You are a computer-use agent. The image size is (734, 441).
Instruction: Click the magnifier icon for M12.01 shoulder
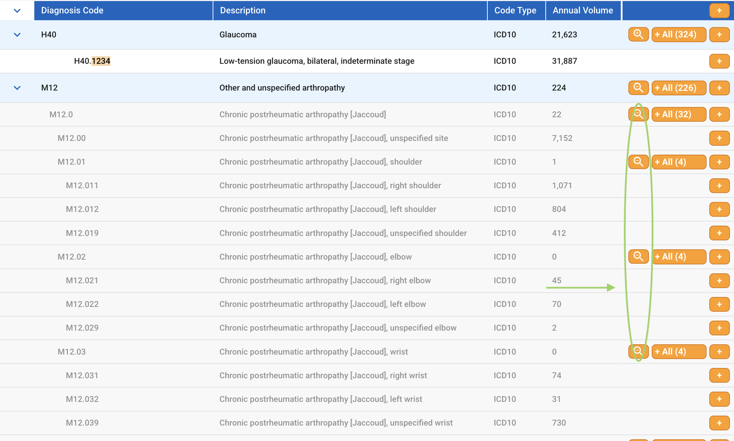tap(638, 162)
